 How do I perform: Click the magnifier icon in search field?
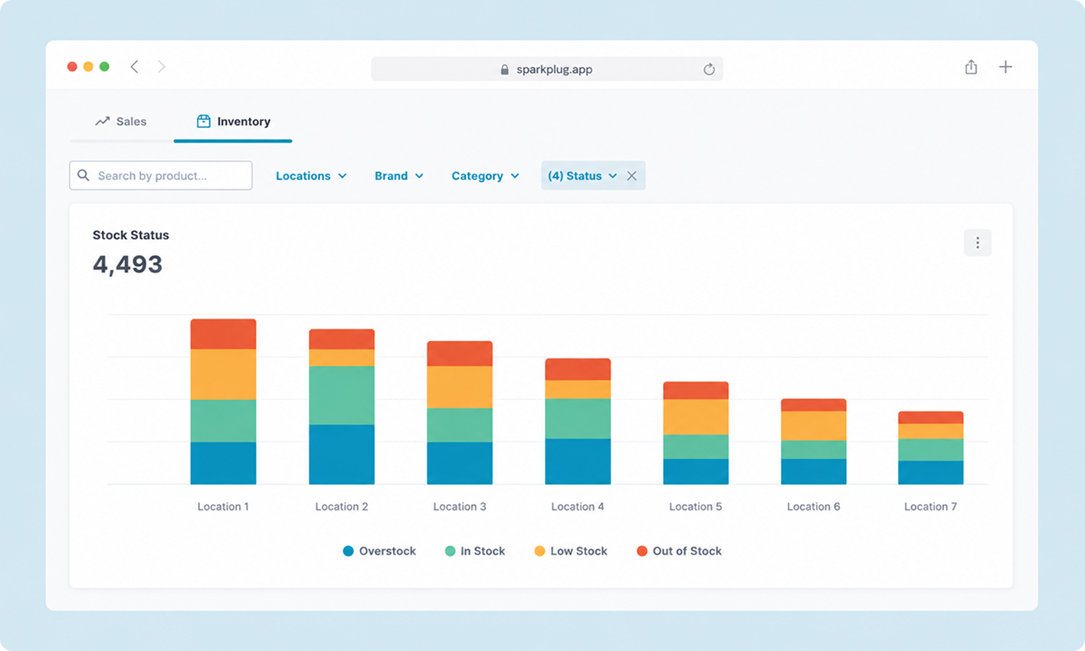pos(84,175)
